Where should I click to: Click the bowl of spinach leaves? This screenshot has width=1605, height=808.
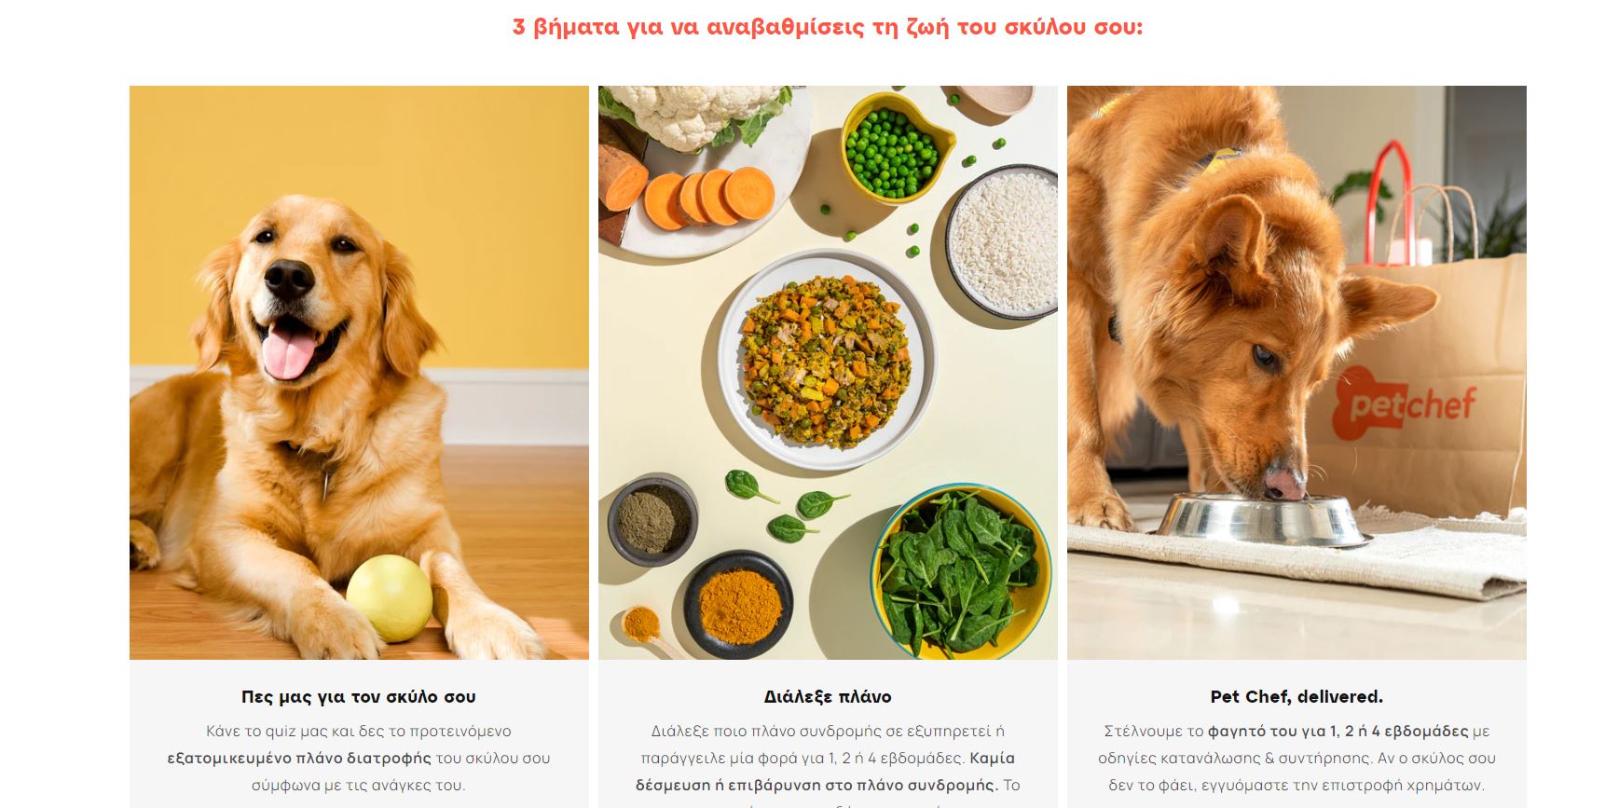[x=961, y=570]
